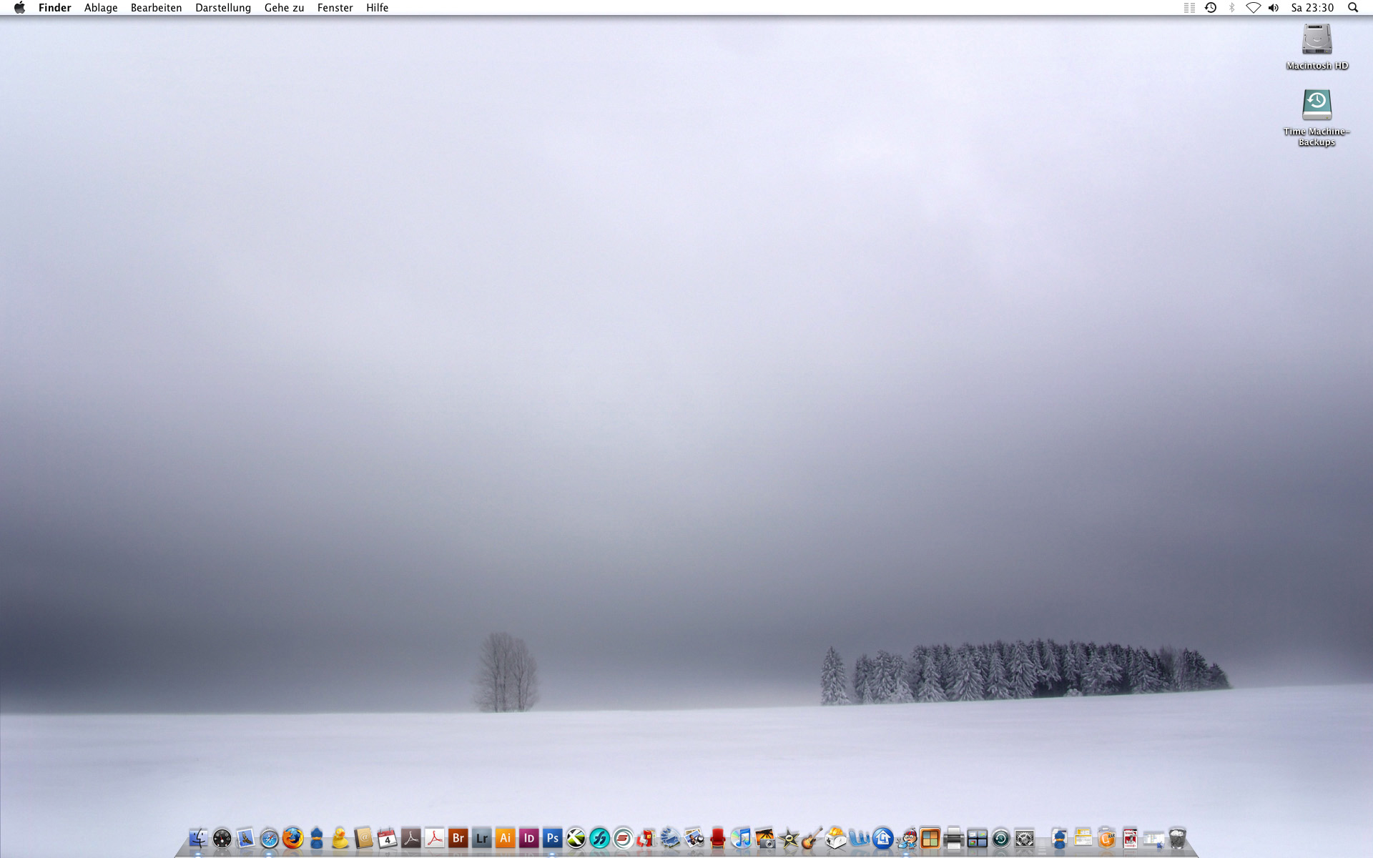This screenshot has height=858, width=1373.
Task: Launch Adobe Photoshop (Ps) icon
Action: 552,838
